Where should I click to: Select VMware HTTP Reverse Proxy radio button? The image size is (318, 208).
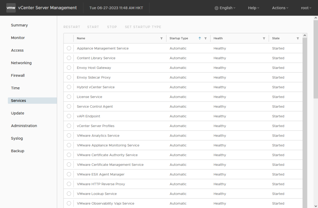point(69,184)
